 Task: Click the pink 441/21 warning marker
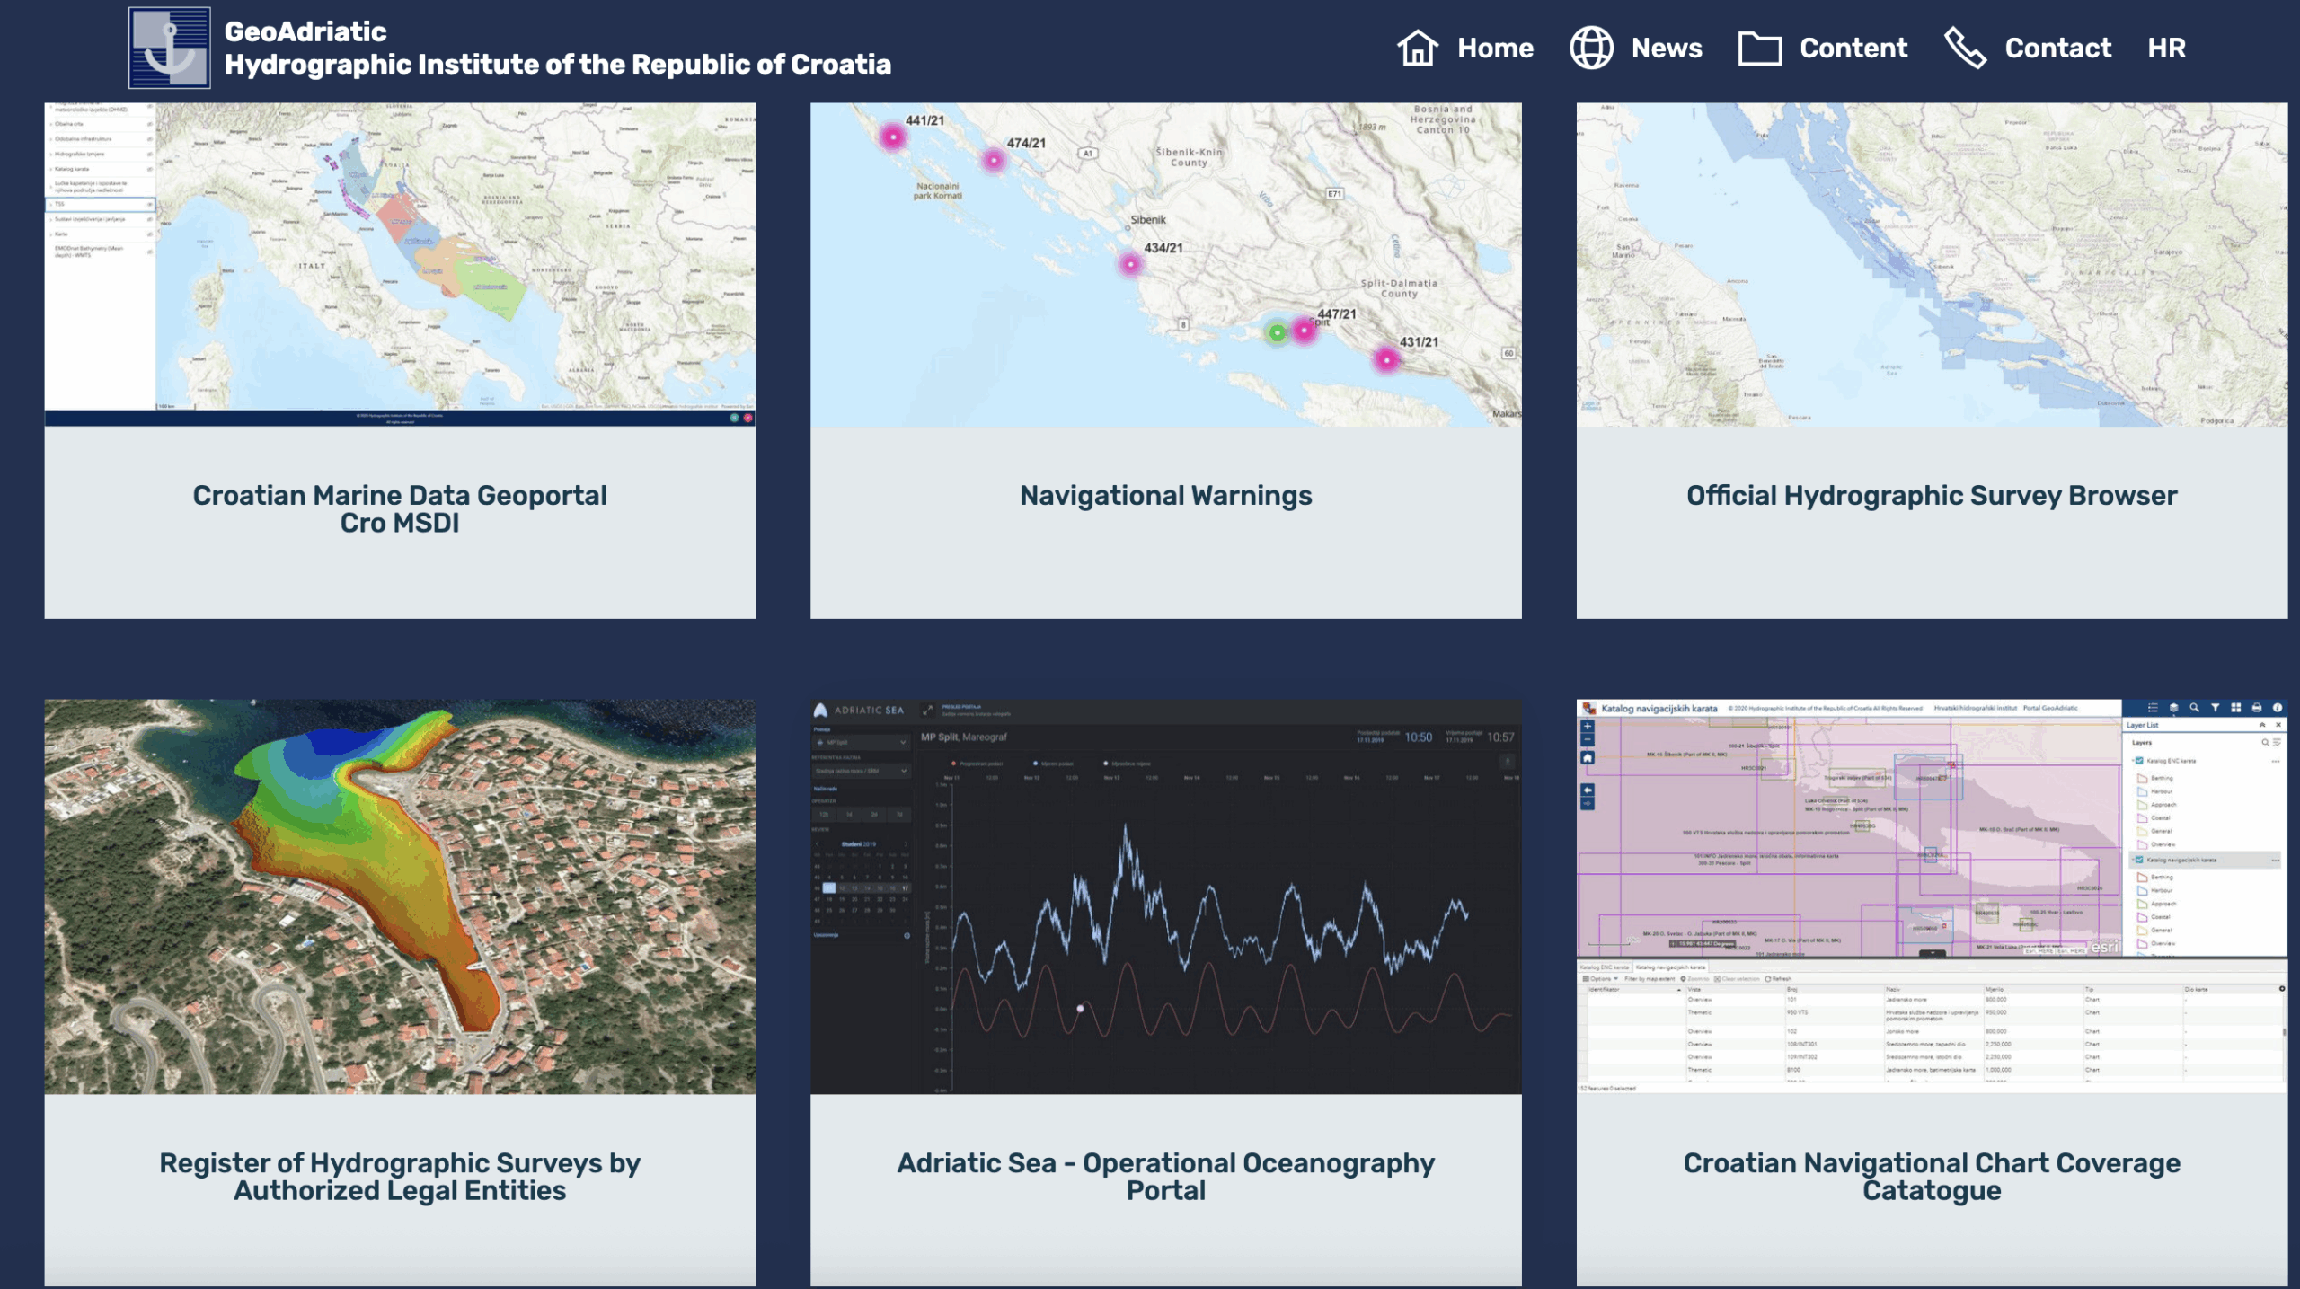click(892, 137)
